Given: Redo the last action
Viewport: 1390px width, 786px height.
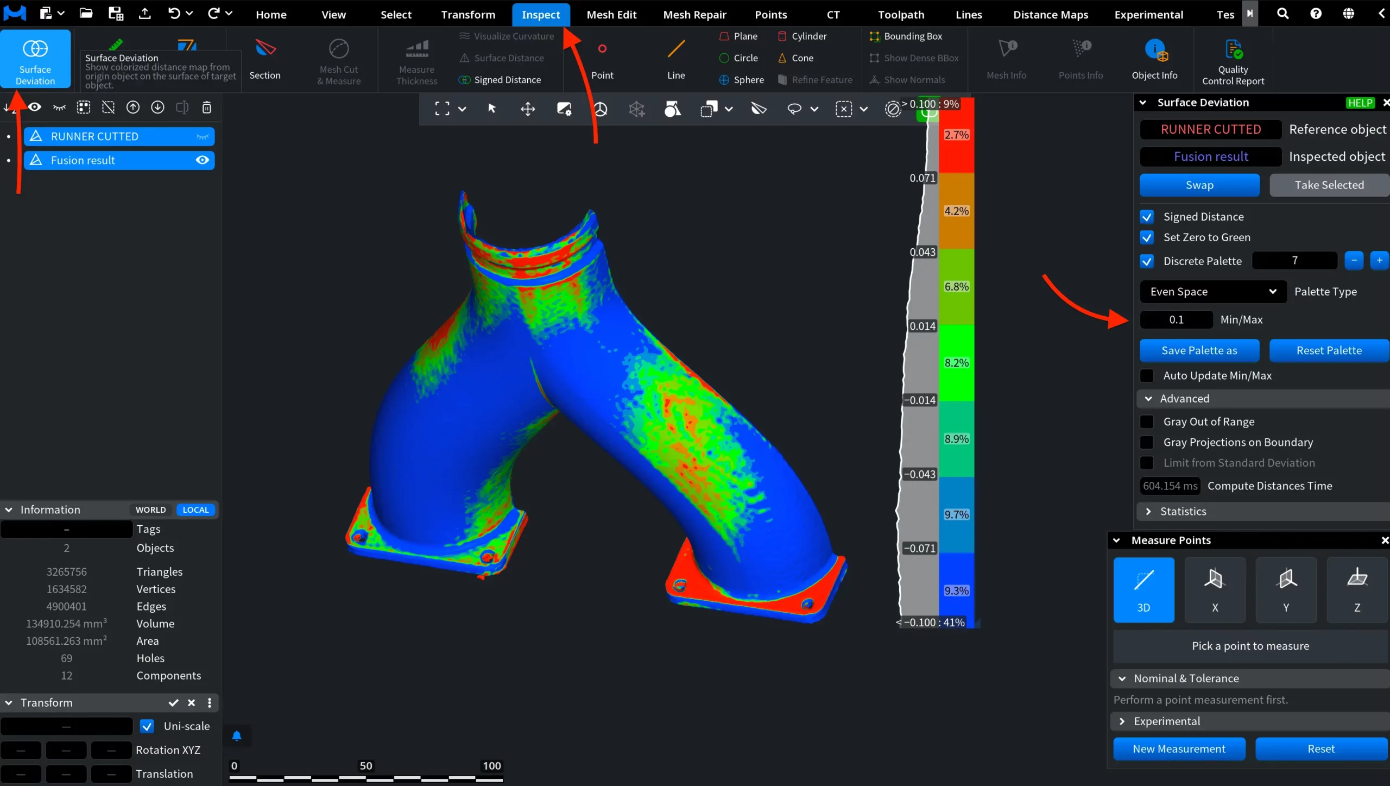Looking at the screenshot, I should (213, 14).
